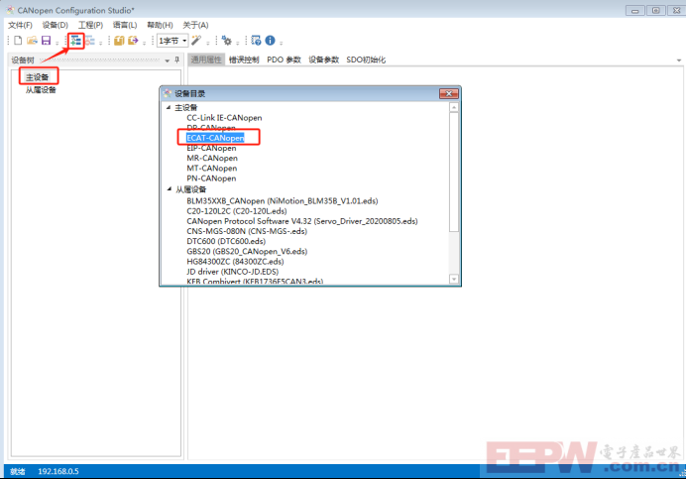Viewport: 686px width, 479px height.
Task: Click the yellow package import icon
Action: point(119,41)
